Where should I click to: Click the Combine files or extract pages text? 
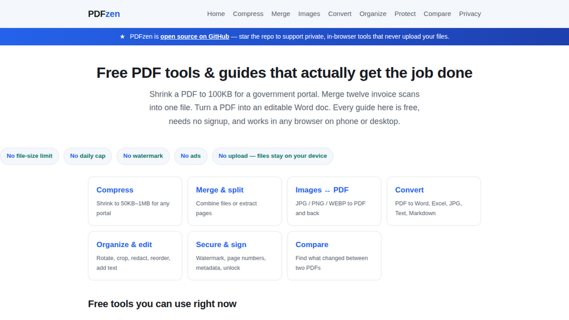click(x=226, y=208)
